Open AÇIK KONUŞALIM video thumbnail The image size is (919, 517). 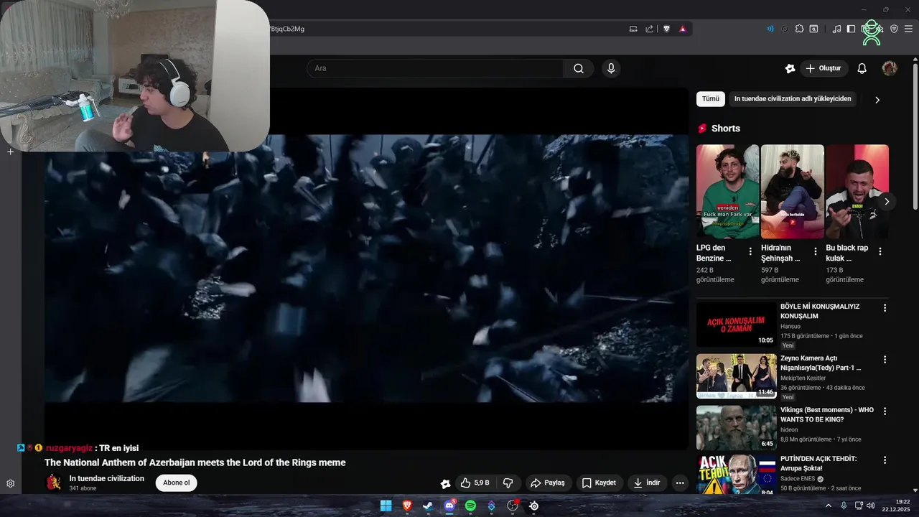pyautogui.click(x=736, y=325)
